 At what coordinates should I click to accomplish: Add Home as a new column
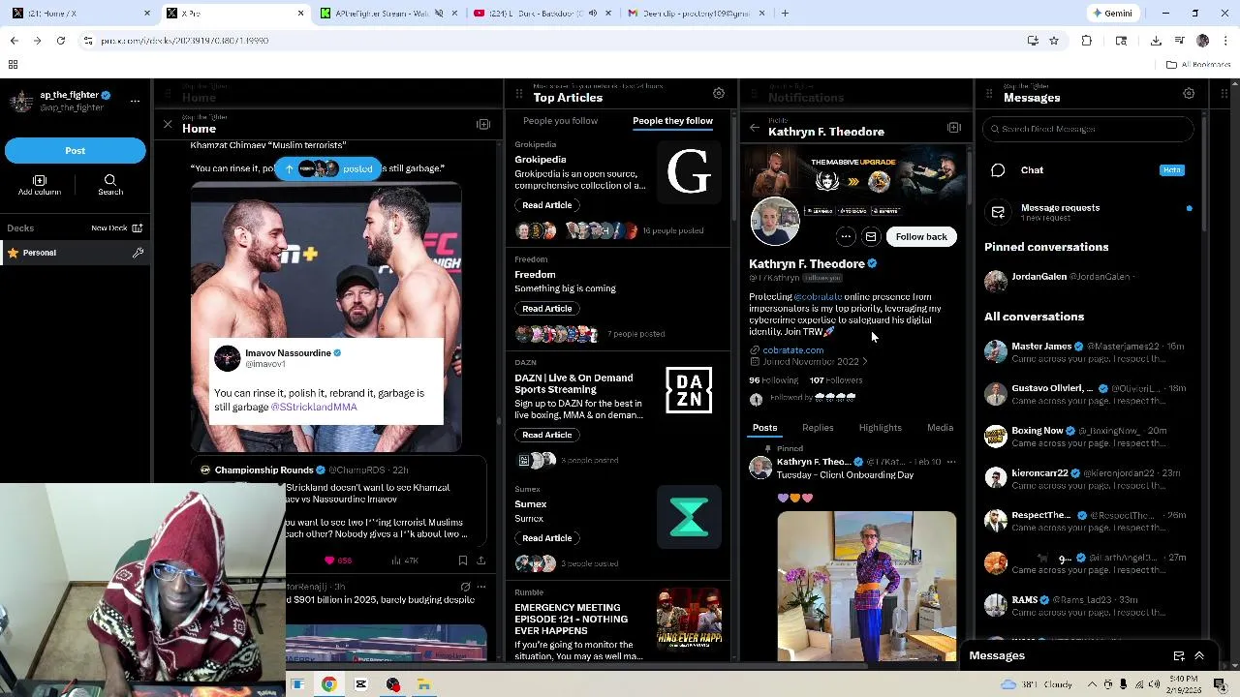tap(483, 125)
